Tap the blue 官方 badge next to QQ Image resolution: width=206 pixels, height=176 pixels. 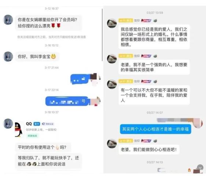[x=37, y=124]
